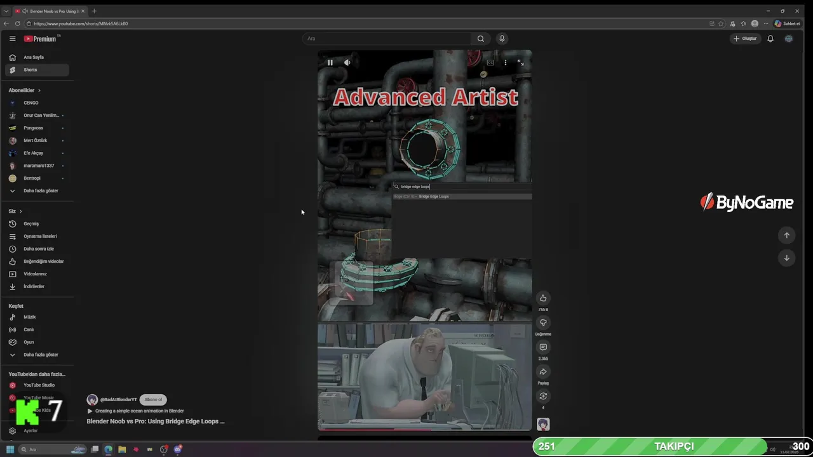Screen dimensions: 813x457
Task: Reload the page with refresh icon
Action: 18,23
